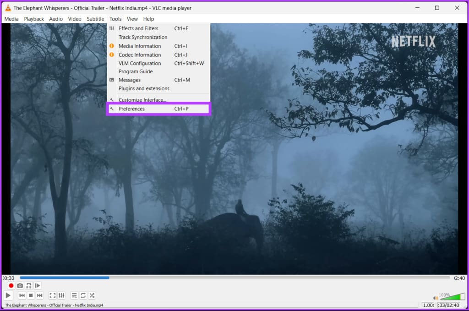Screen dimensions: 469x311
Task: Maximize the VLC window
Action: coord(437,8)
